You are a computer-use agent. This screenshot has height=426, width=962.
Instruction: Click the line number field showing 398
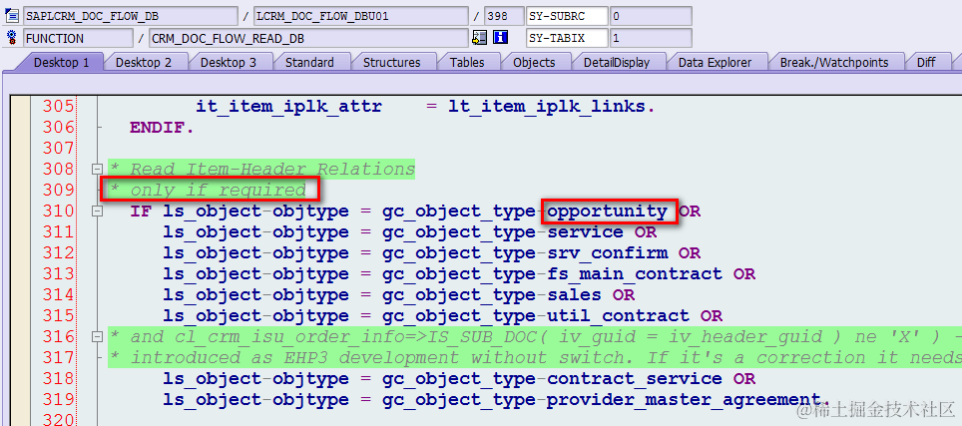tap(504, 16)
